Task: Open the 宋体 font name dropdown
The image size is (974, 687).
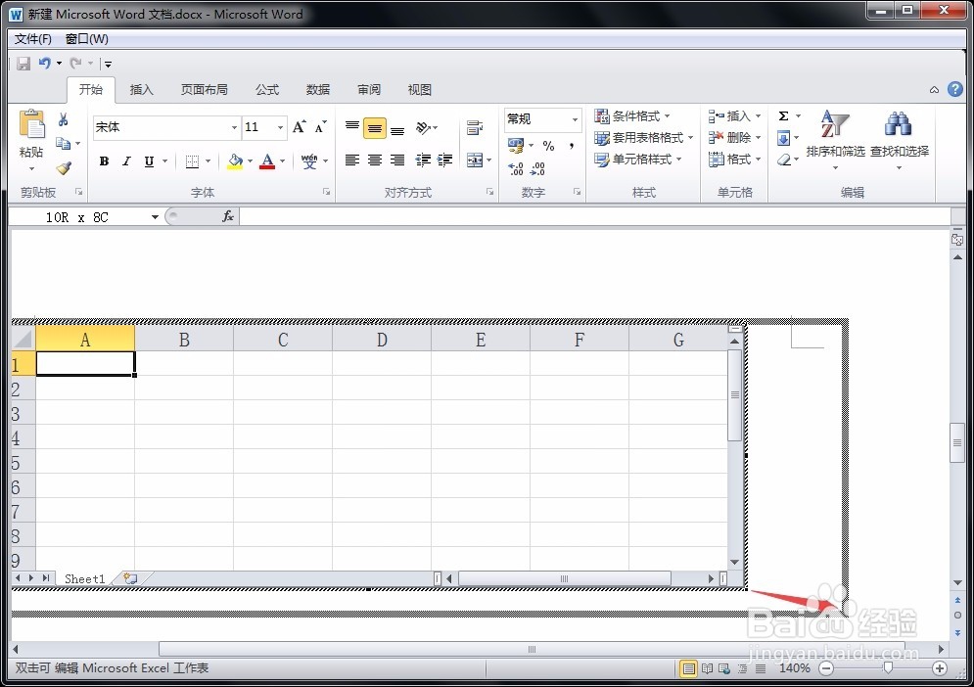Action: 234,127
